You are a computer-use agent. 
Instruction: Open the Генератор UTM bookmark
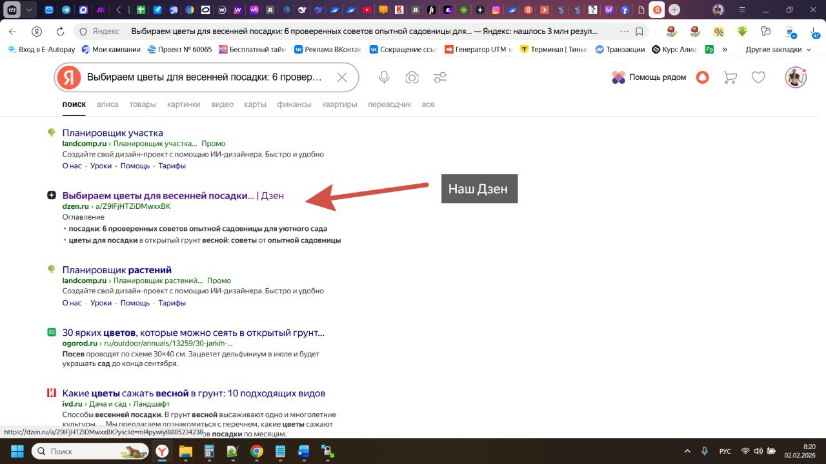click(478, 50)
